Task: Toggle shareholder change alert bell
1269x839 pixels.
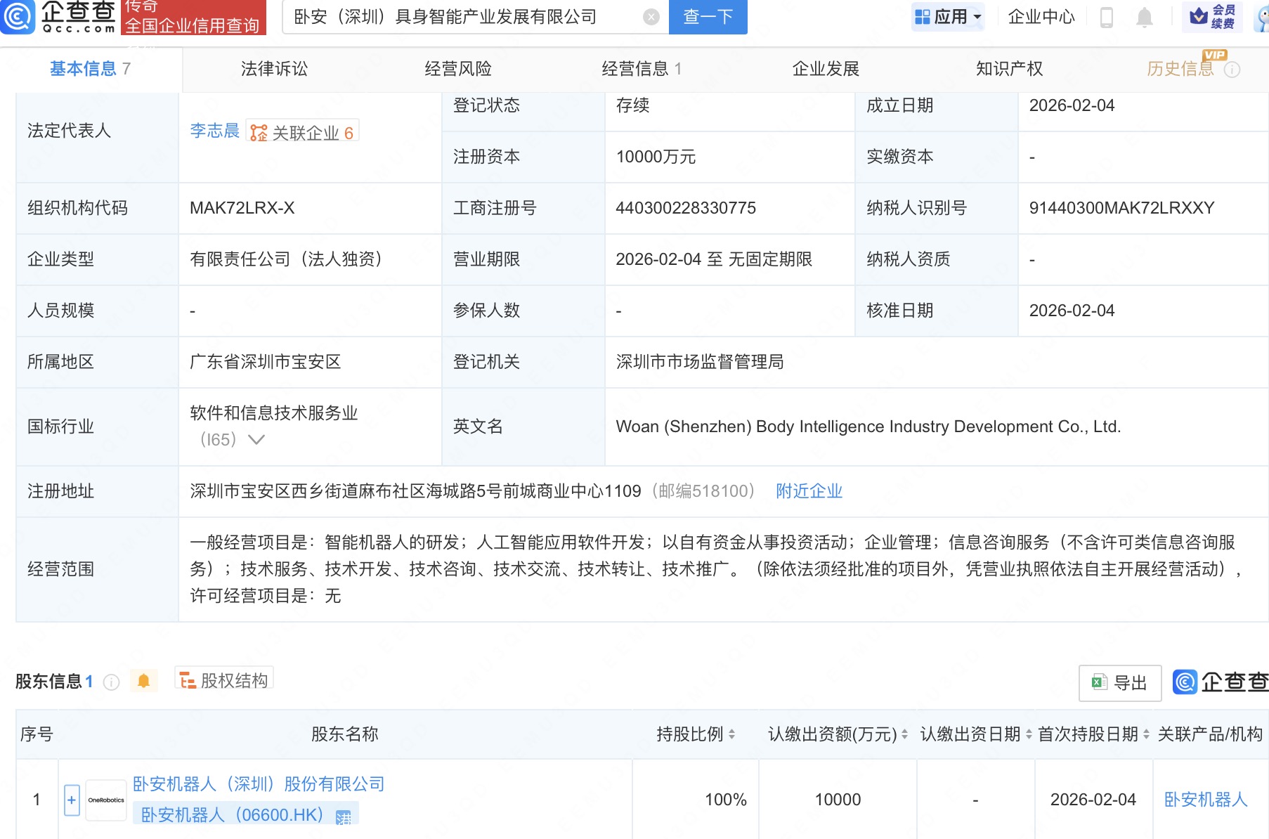Action: pos(143,681)
